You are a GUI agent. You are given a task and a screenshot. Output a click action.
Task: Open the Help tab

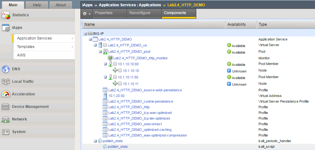tap(37, 5)
